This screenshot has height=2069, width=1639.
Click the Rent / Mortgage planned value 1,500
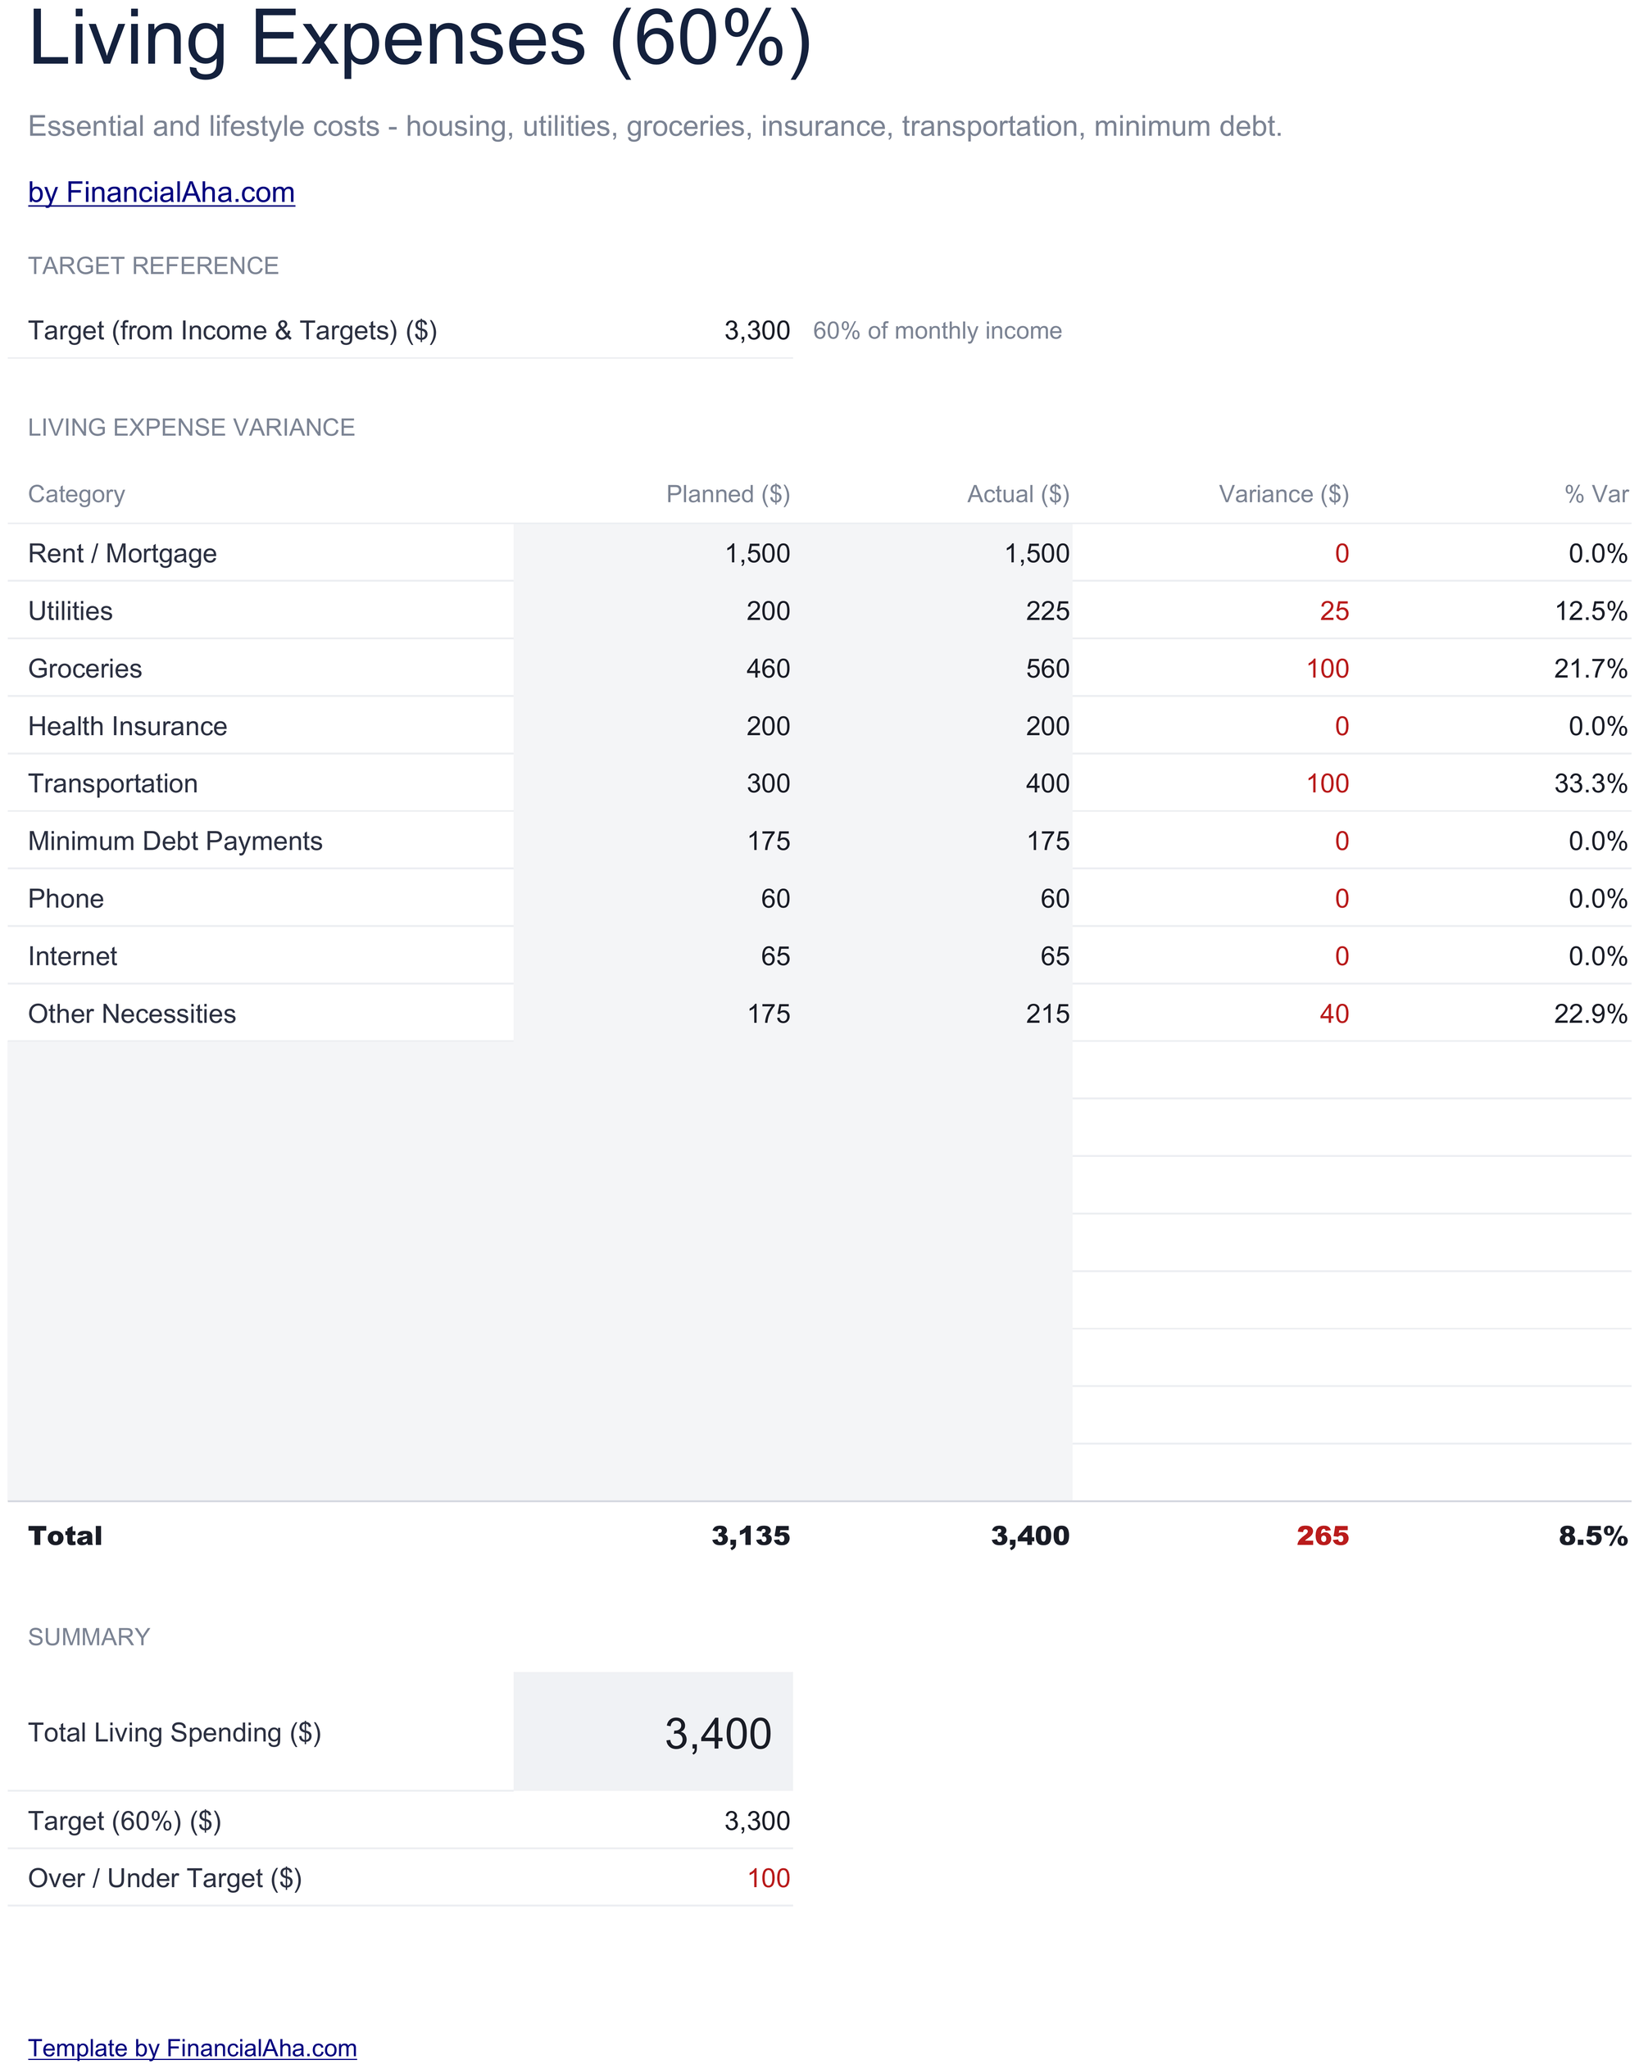click(x=757, y=554)
